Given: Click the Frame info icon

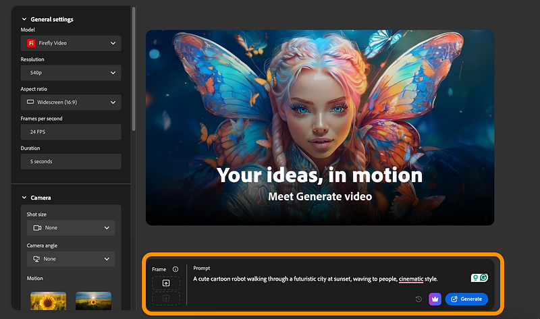Looking at the screenshot, I should point(175,269).
